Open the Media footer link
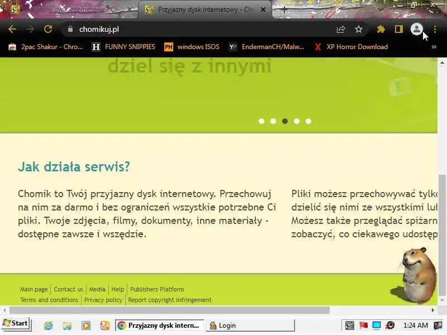Viewport: 447px width, 335px height. [x=97, y=289]
